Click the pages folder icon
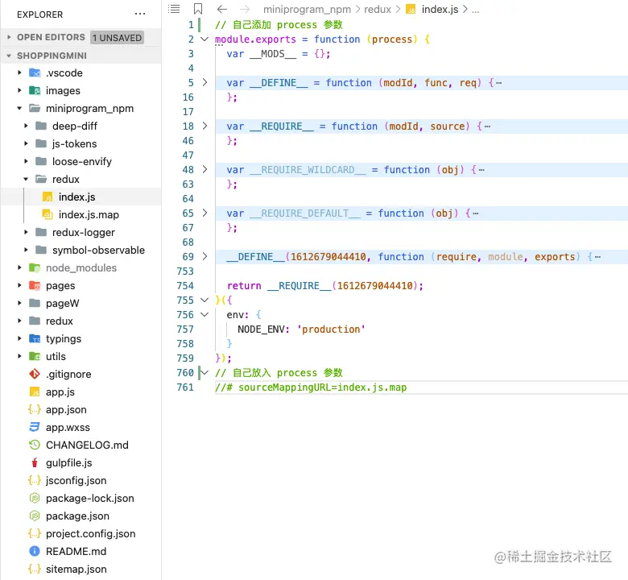This screenshot has width=628, height=580. coord(35,285)
